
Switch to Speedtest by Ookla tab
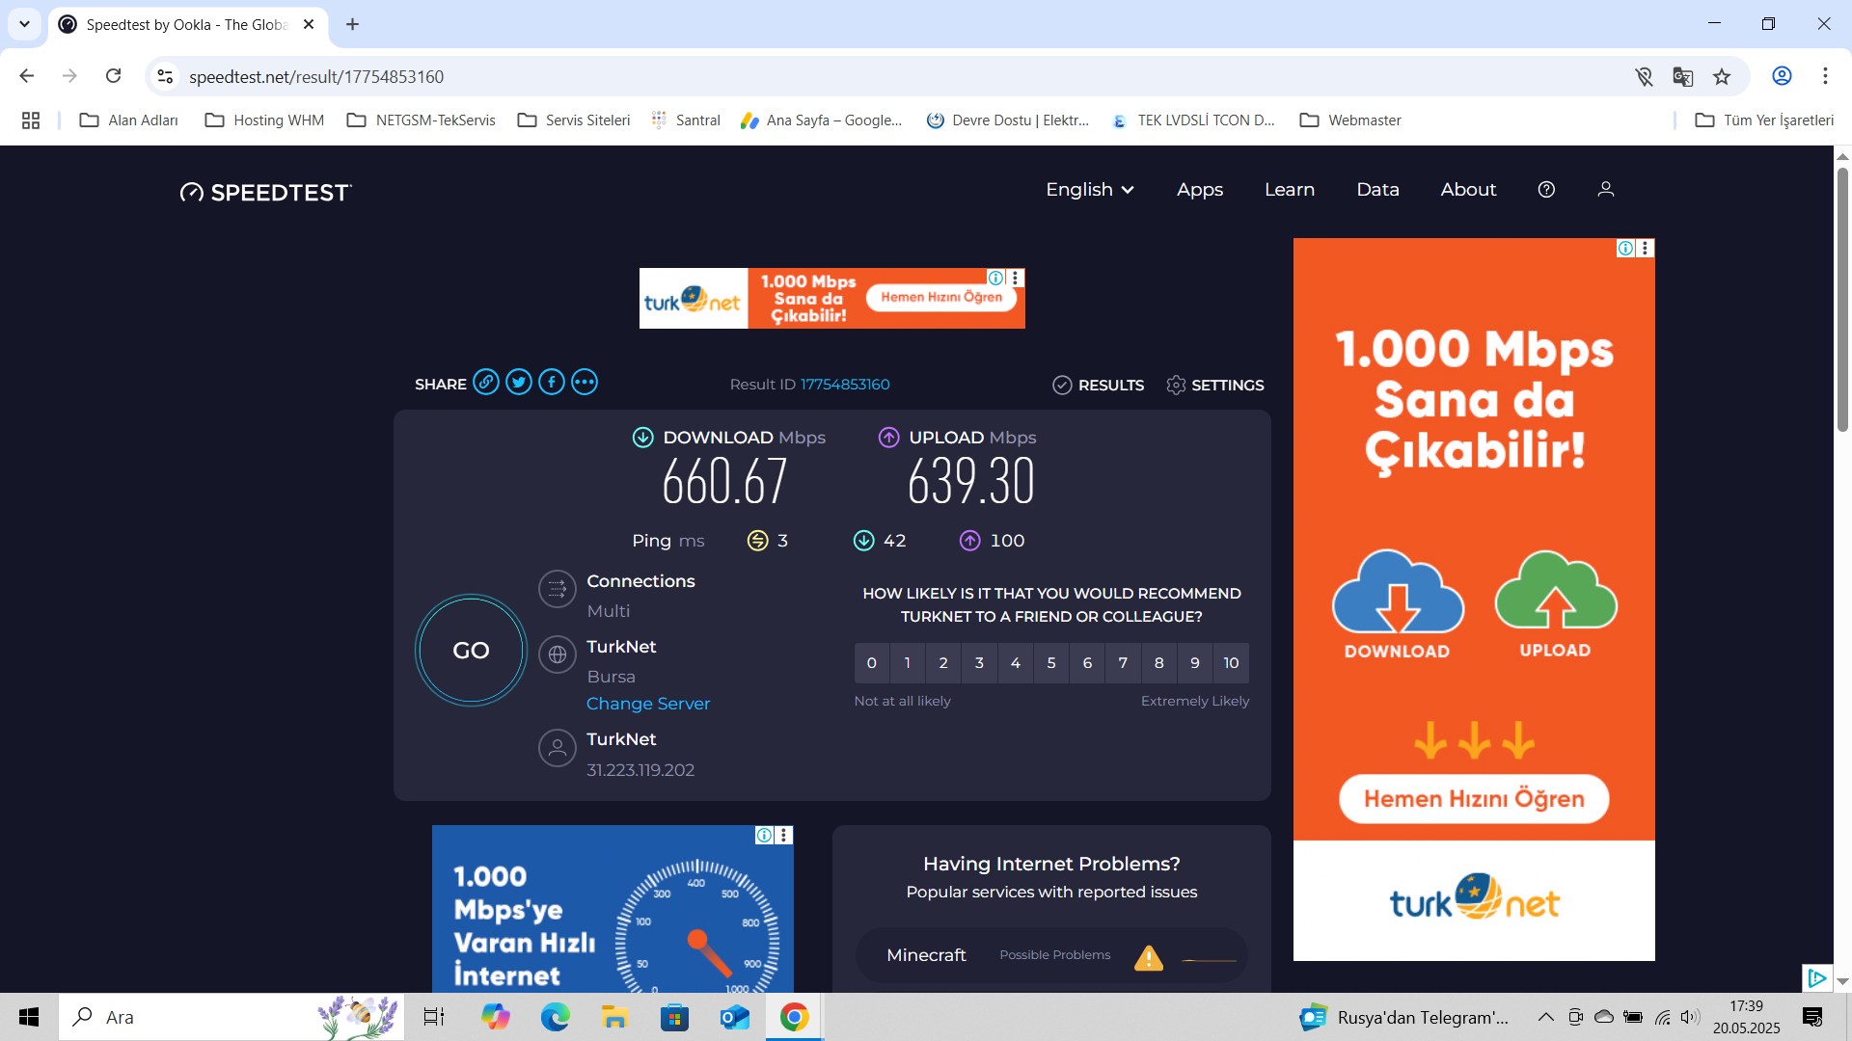(x=188, y=25)
